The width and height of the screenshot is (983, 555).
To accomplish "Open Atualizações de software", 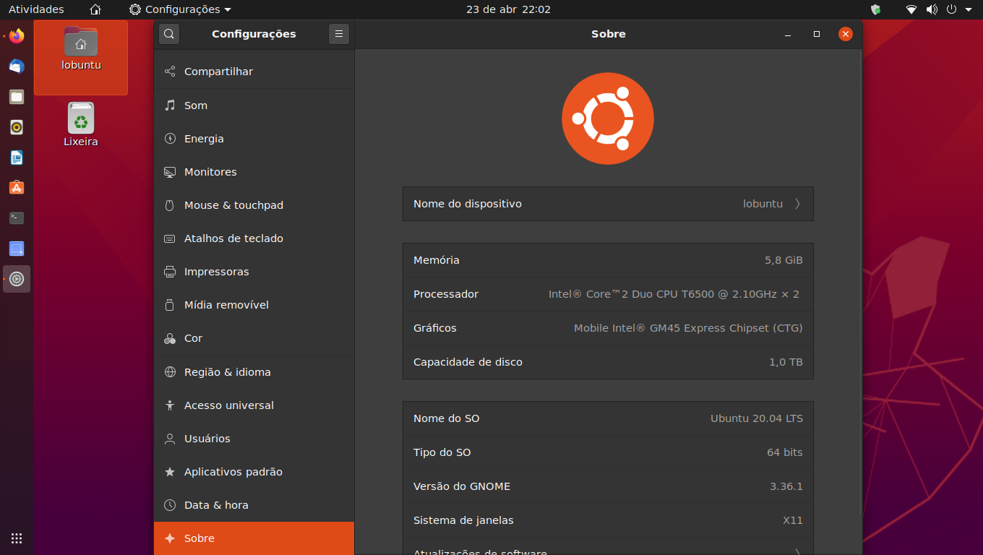I will click(607, 551).
